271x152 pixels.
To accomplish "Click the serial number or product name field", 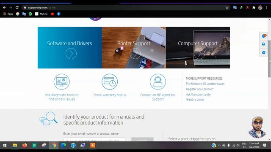I will pyautogui.click(x=94, y=140).
